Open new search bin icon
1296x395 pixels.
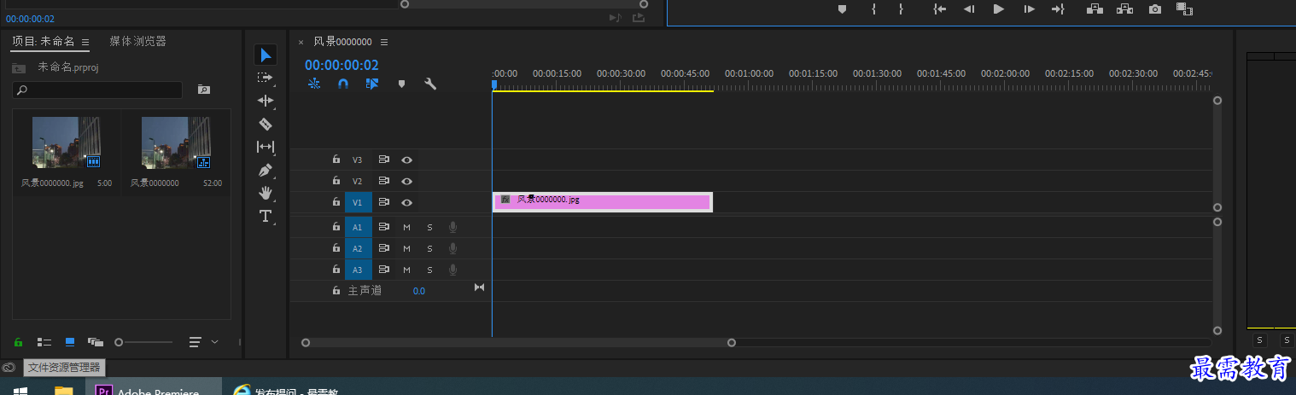pos(203,89)
